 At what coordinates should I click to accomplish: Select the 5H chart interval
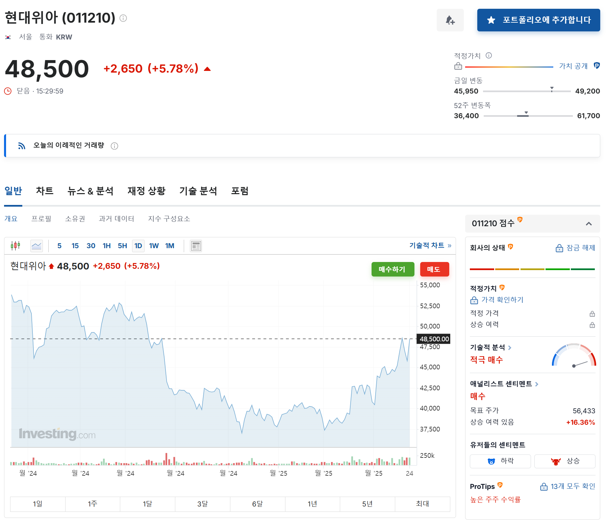[122, 246]
